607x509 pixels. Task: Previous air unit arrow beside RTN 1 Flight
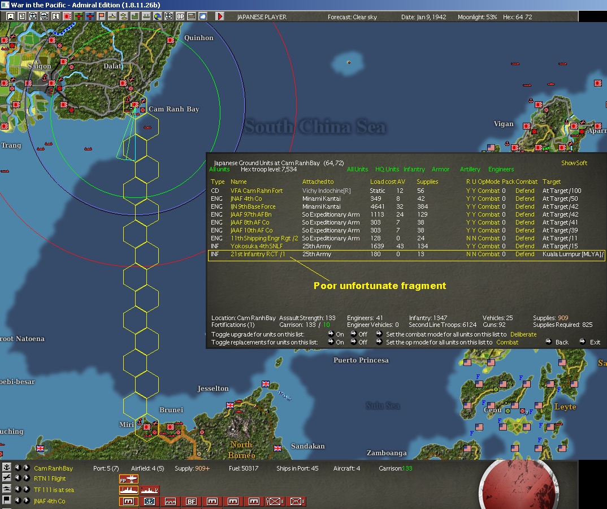coord(18,478)
